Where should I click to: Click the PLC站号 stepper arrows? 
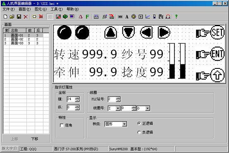point(118,99)
